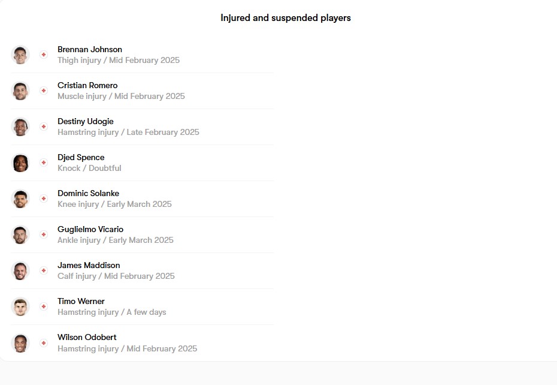Open Cristian Romero's player photo
The width and height of the screenshot is (557, 385).
tap(20, 91)
